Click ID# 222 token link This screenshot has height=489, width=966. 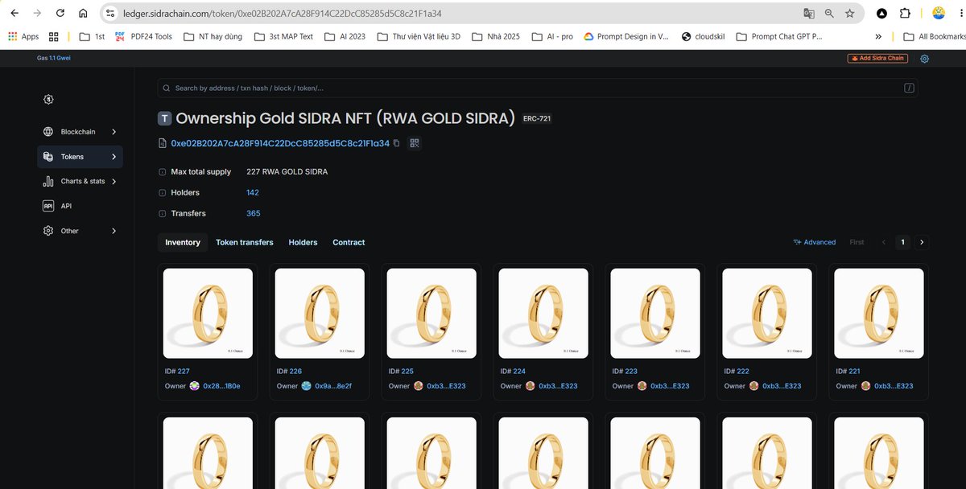pos(743,372)
